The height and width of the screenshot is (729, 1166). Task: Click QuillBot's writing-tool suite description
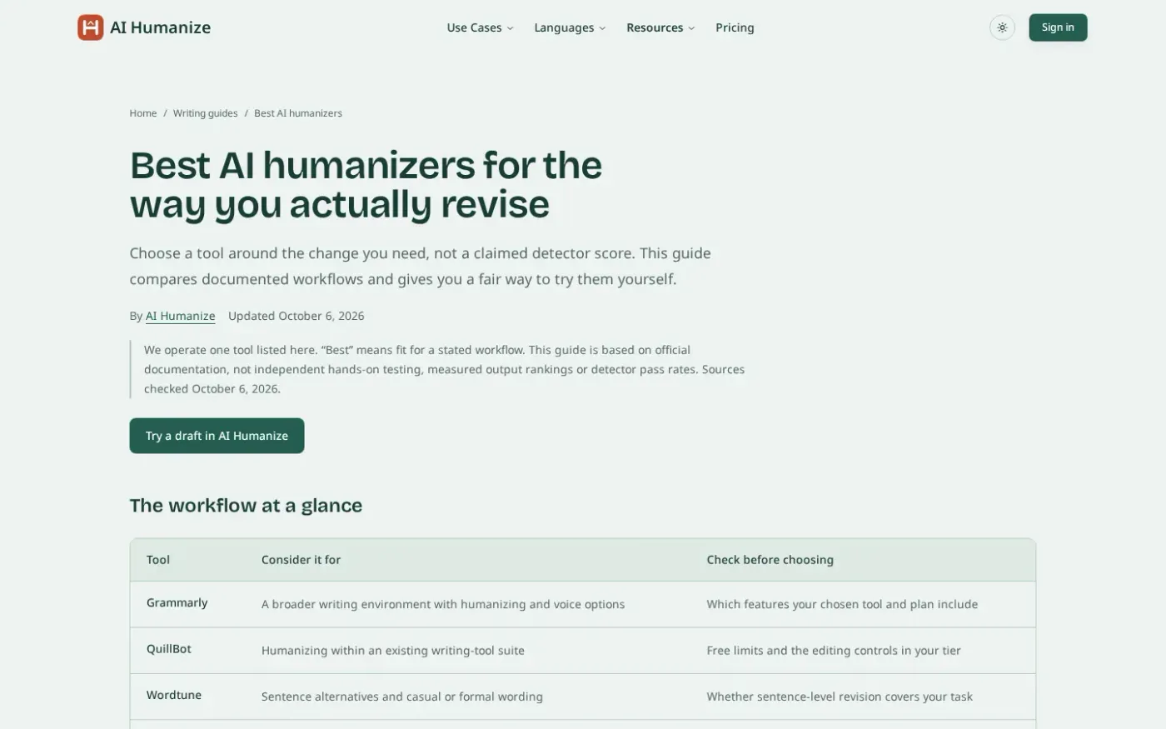tap(393, 651)
